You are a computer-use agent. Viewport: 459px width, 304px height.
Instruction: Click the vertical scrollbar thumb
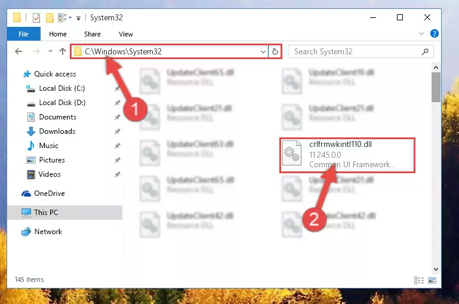tap(436, 87)
